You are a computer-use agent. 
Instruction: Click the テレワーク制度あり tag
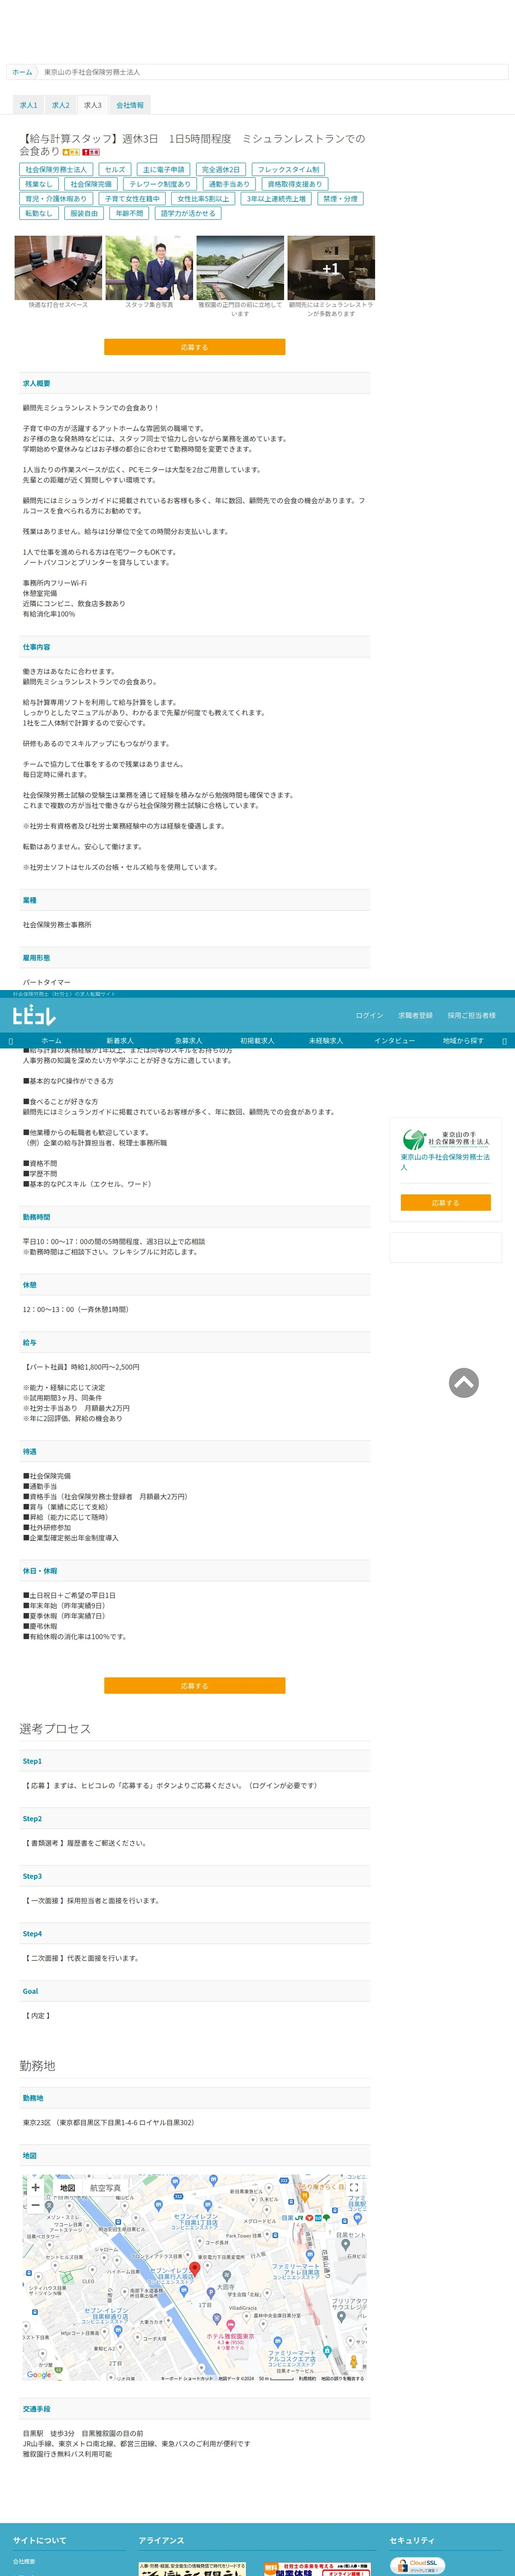[x=160, y=184]
